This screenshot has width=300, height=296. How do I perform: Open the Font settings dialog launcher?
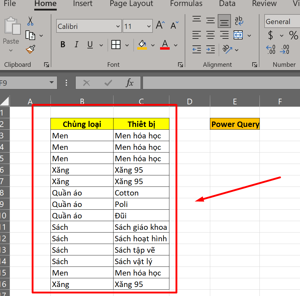[x=180, y=65]
